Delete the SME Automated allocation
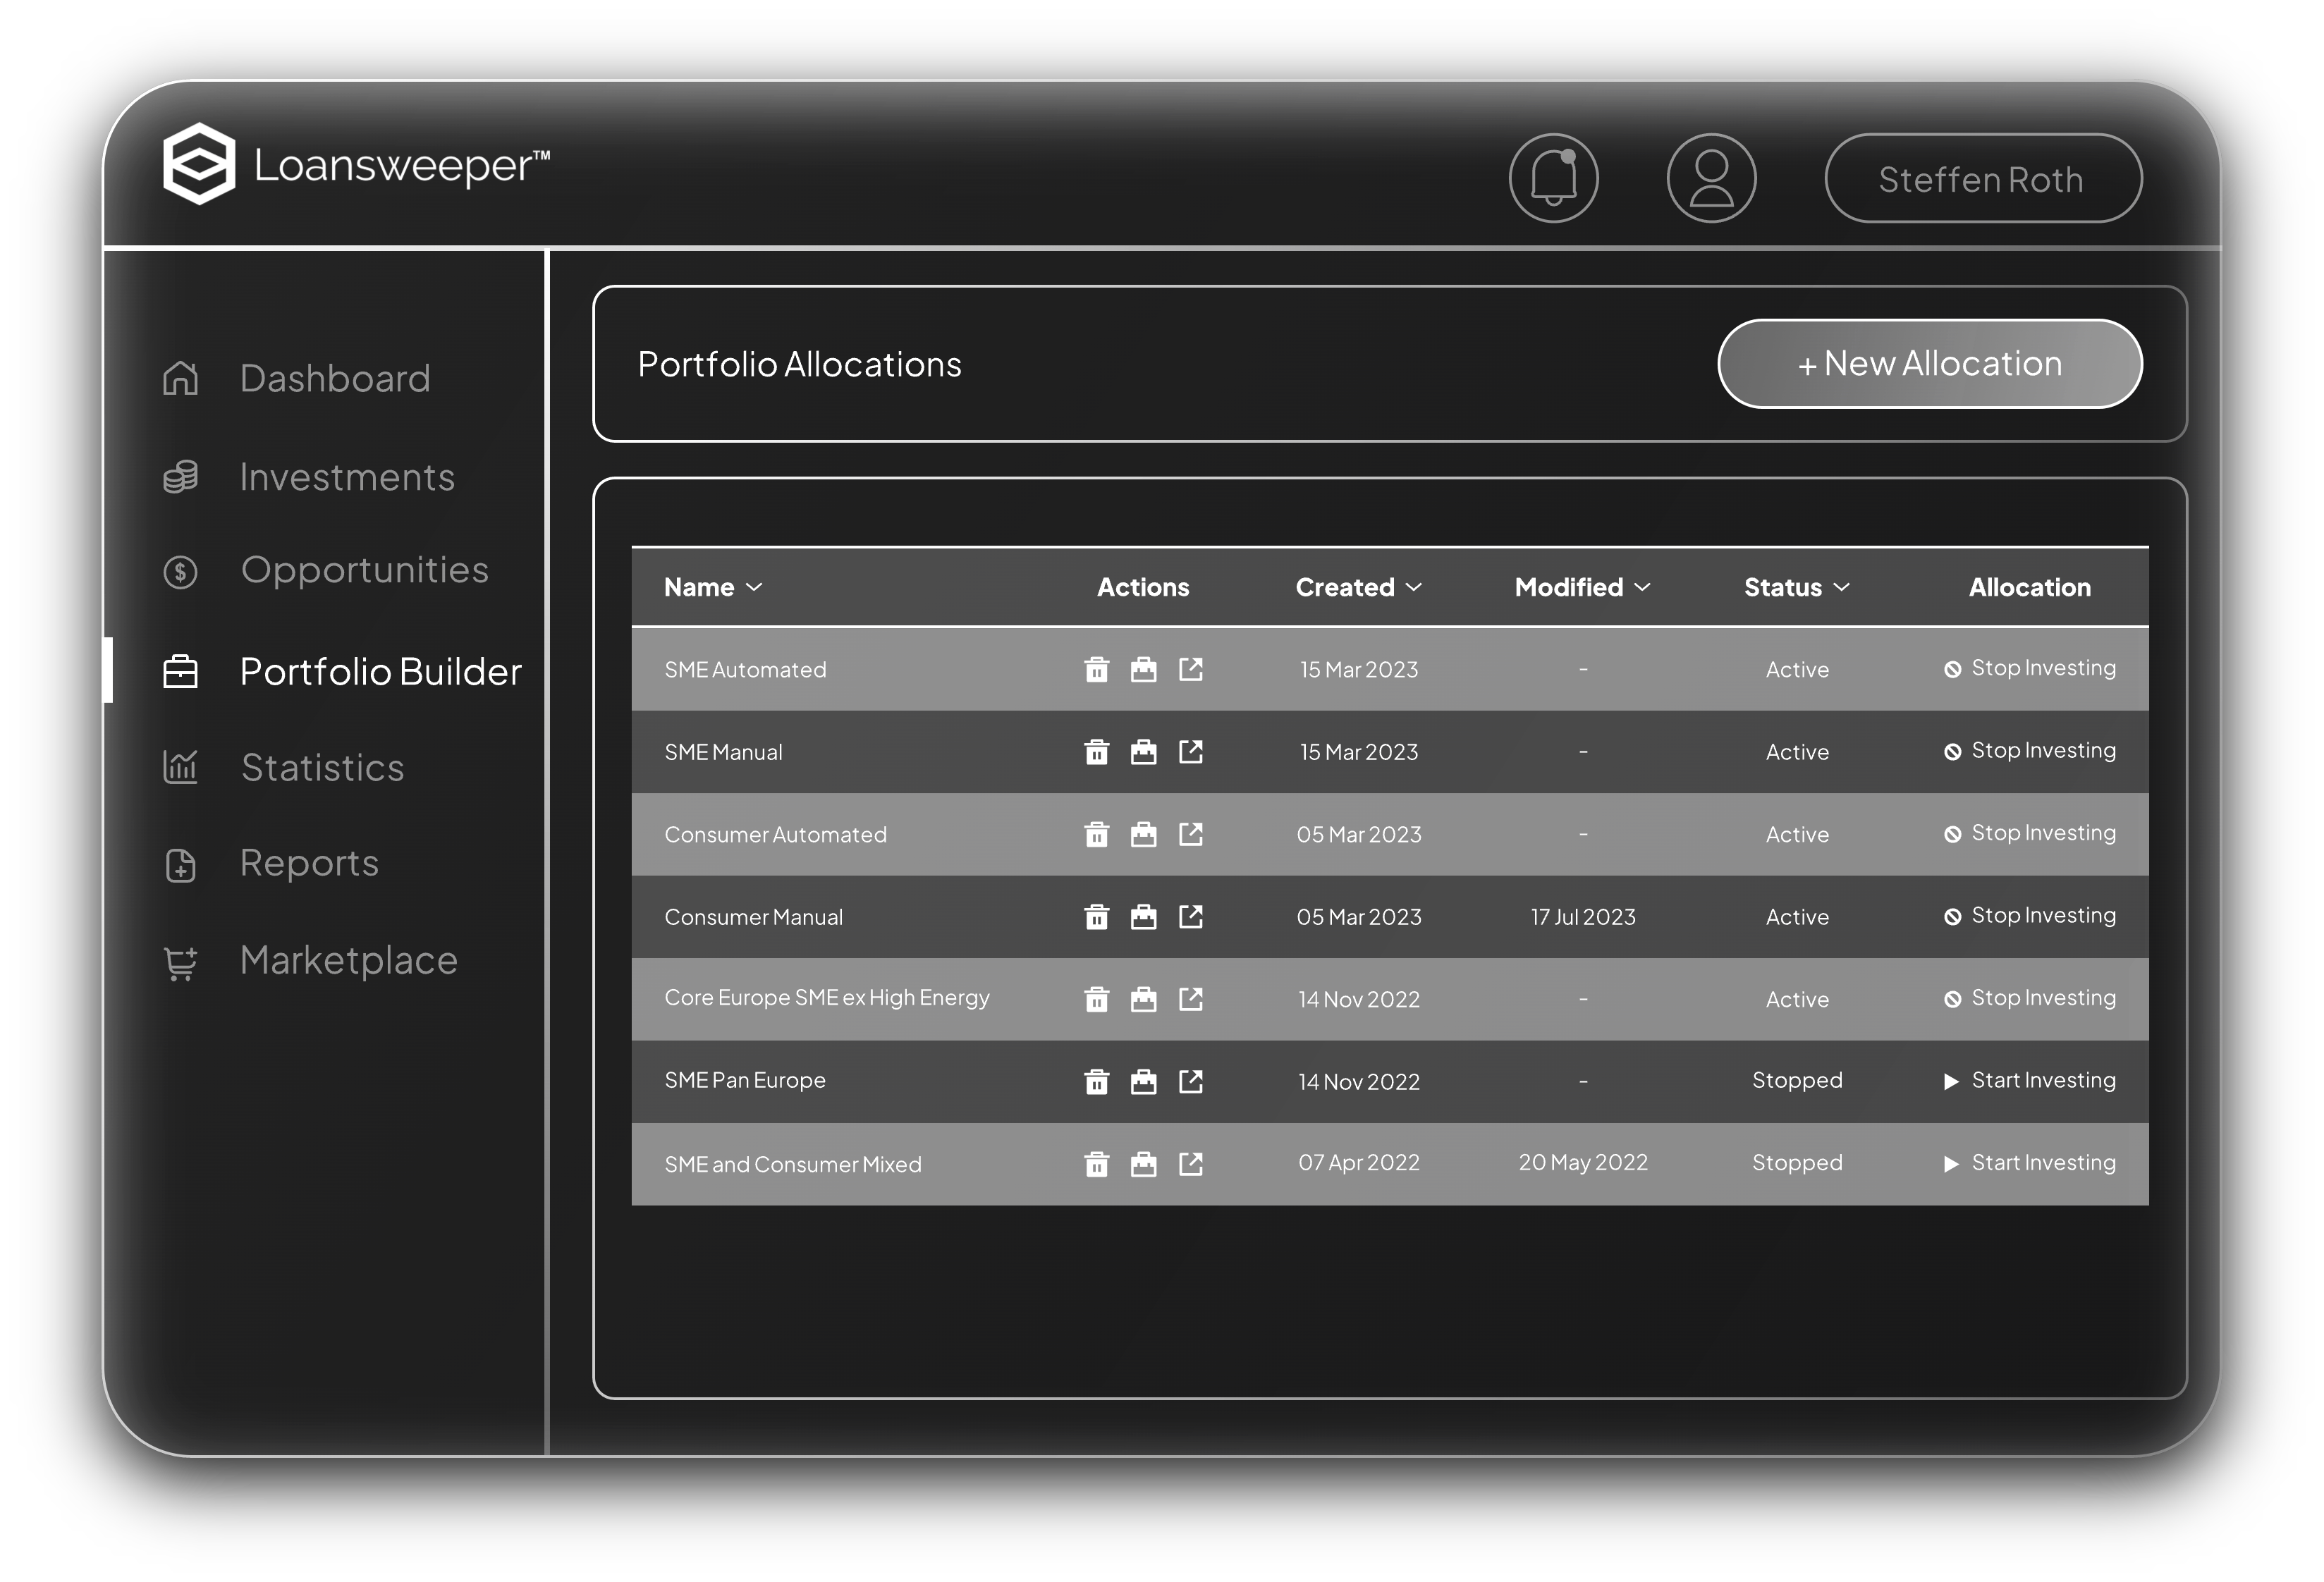 click(1097, 669)
